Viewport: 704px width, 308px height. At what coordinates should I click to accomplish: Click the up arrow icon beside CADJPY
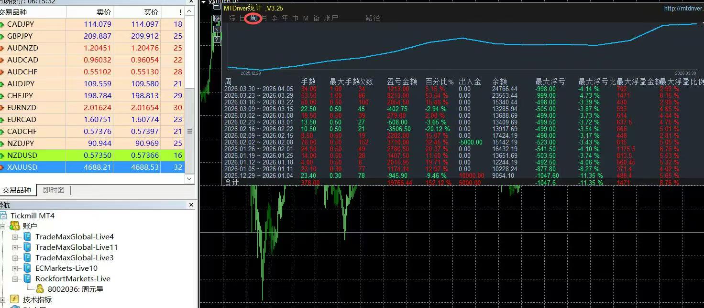(x=2, y=24)
